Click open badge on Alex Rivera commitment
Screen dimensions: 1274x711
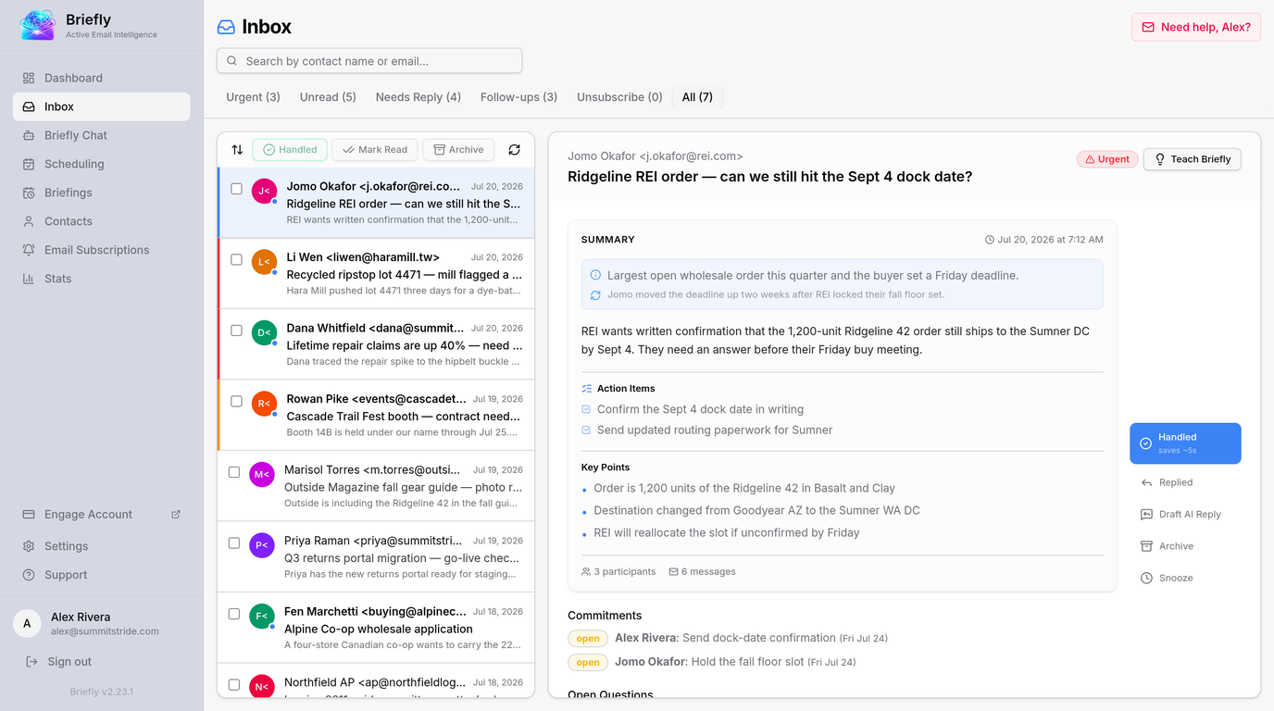[588, 638]
